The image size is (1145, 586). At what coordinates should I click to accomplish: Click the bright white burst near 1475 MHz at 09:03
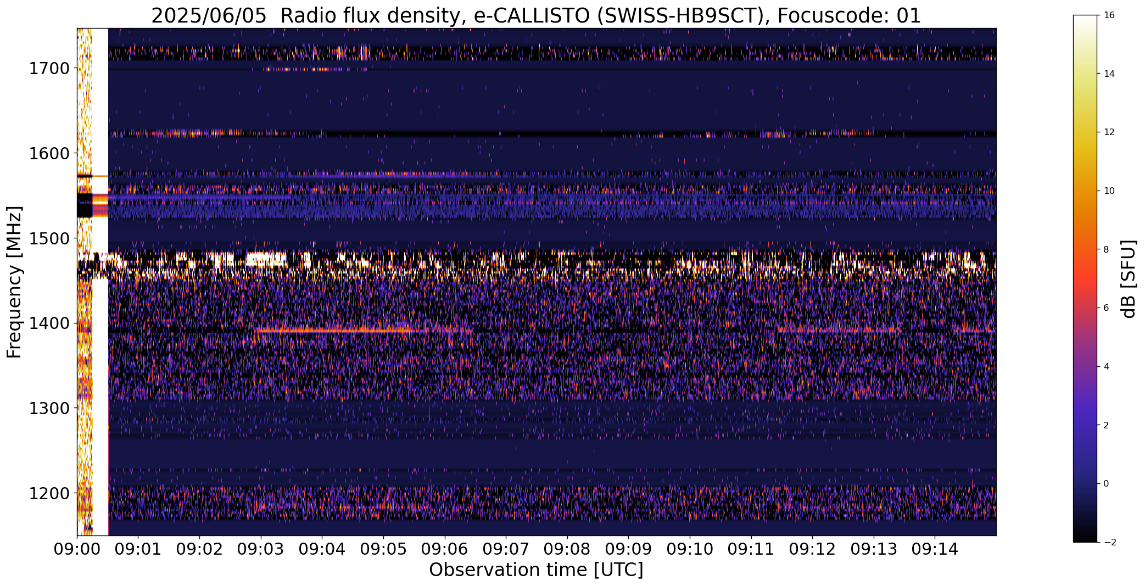pos(266,259)
